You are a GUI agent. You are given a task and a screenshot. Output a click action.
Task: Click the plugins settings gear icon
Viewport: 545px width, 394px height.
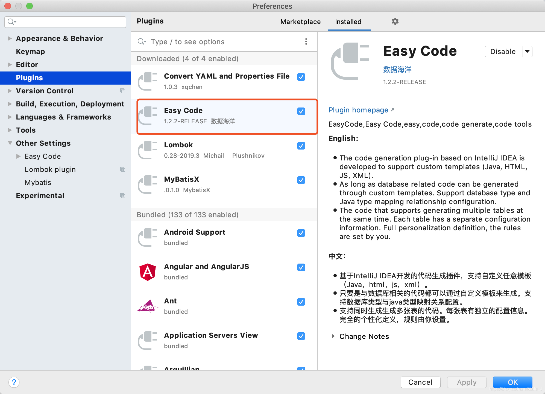point(395,21)
